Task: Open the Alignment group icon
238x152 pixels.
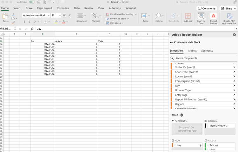Action: 80,16
